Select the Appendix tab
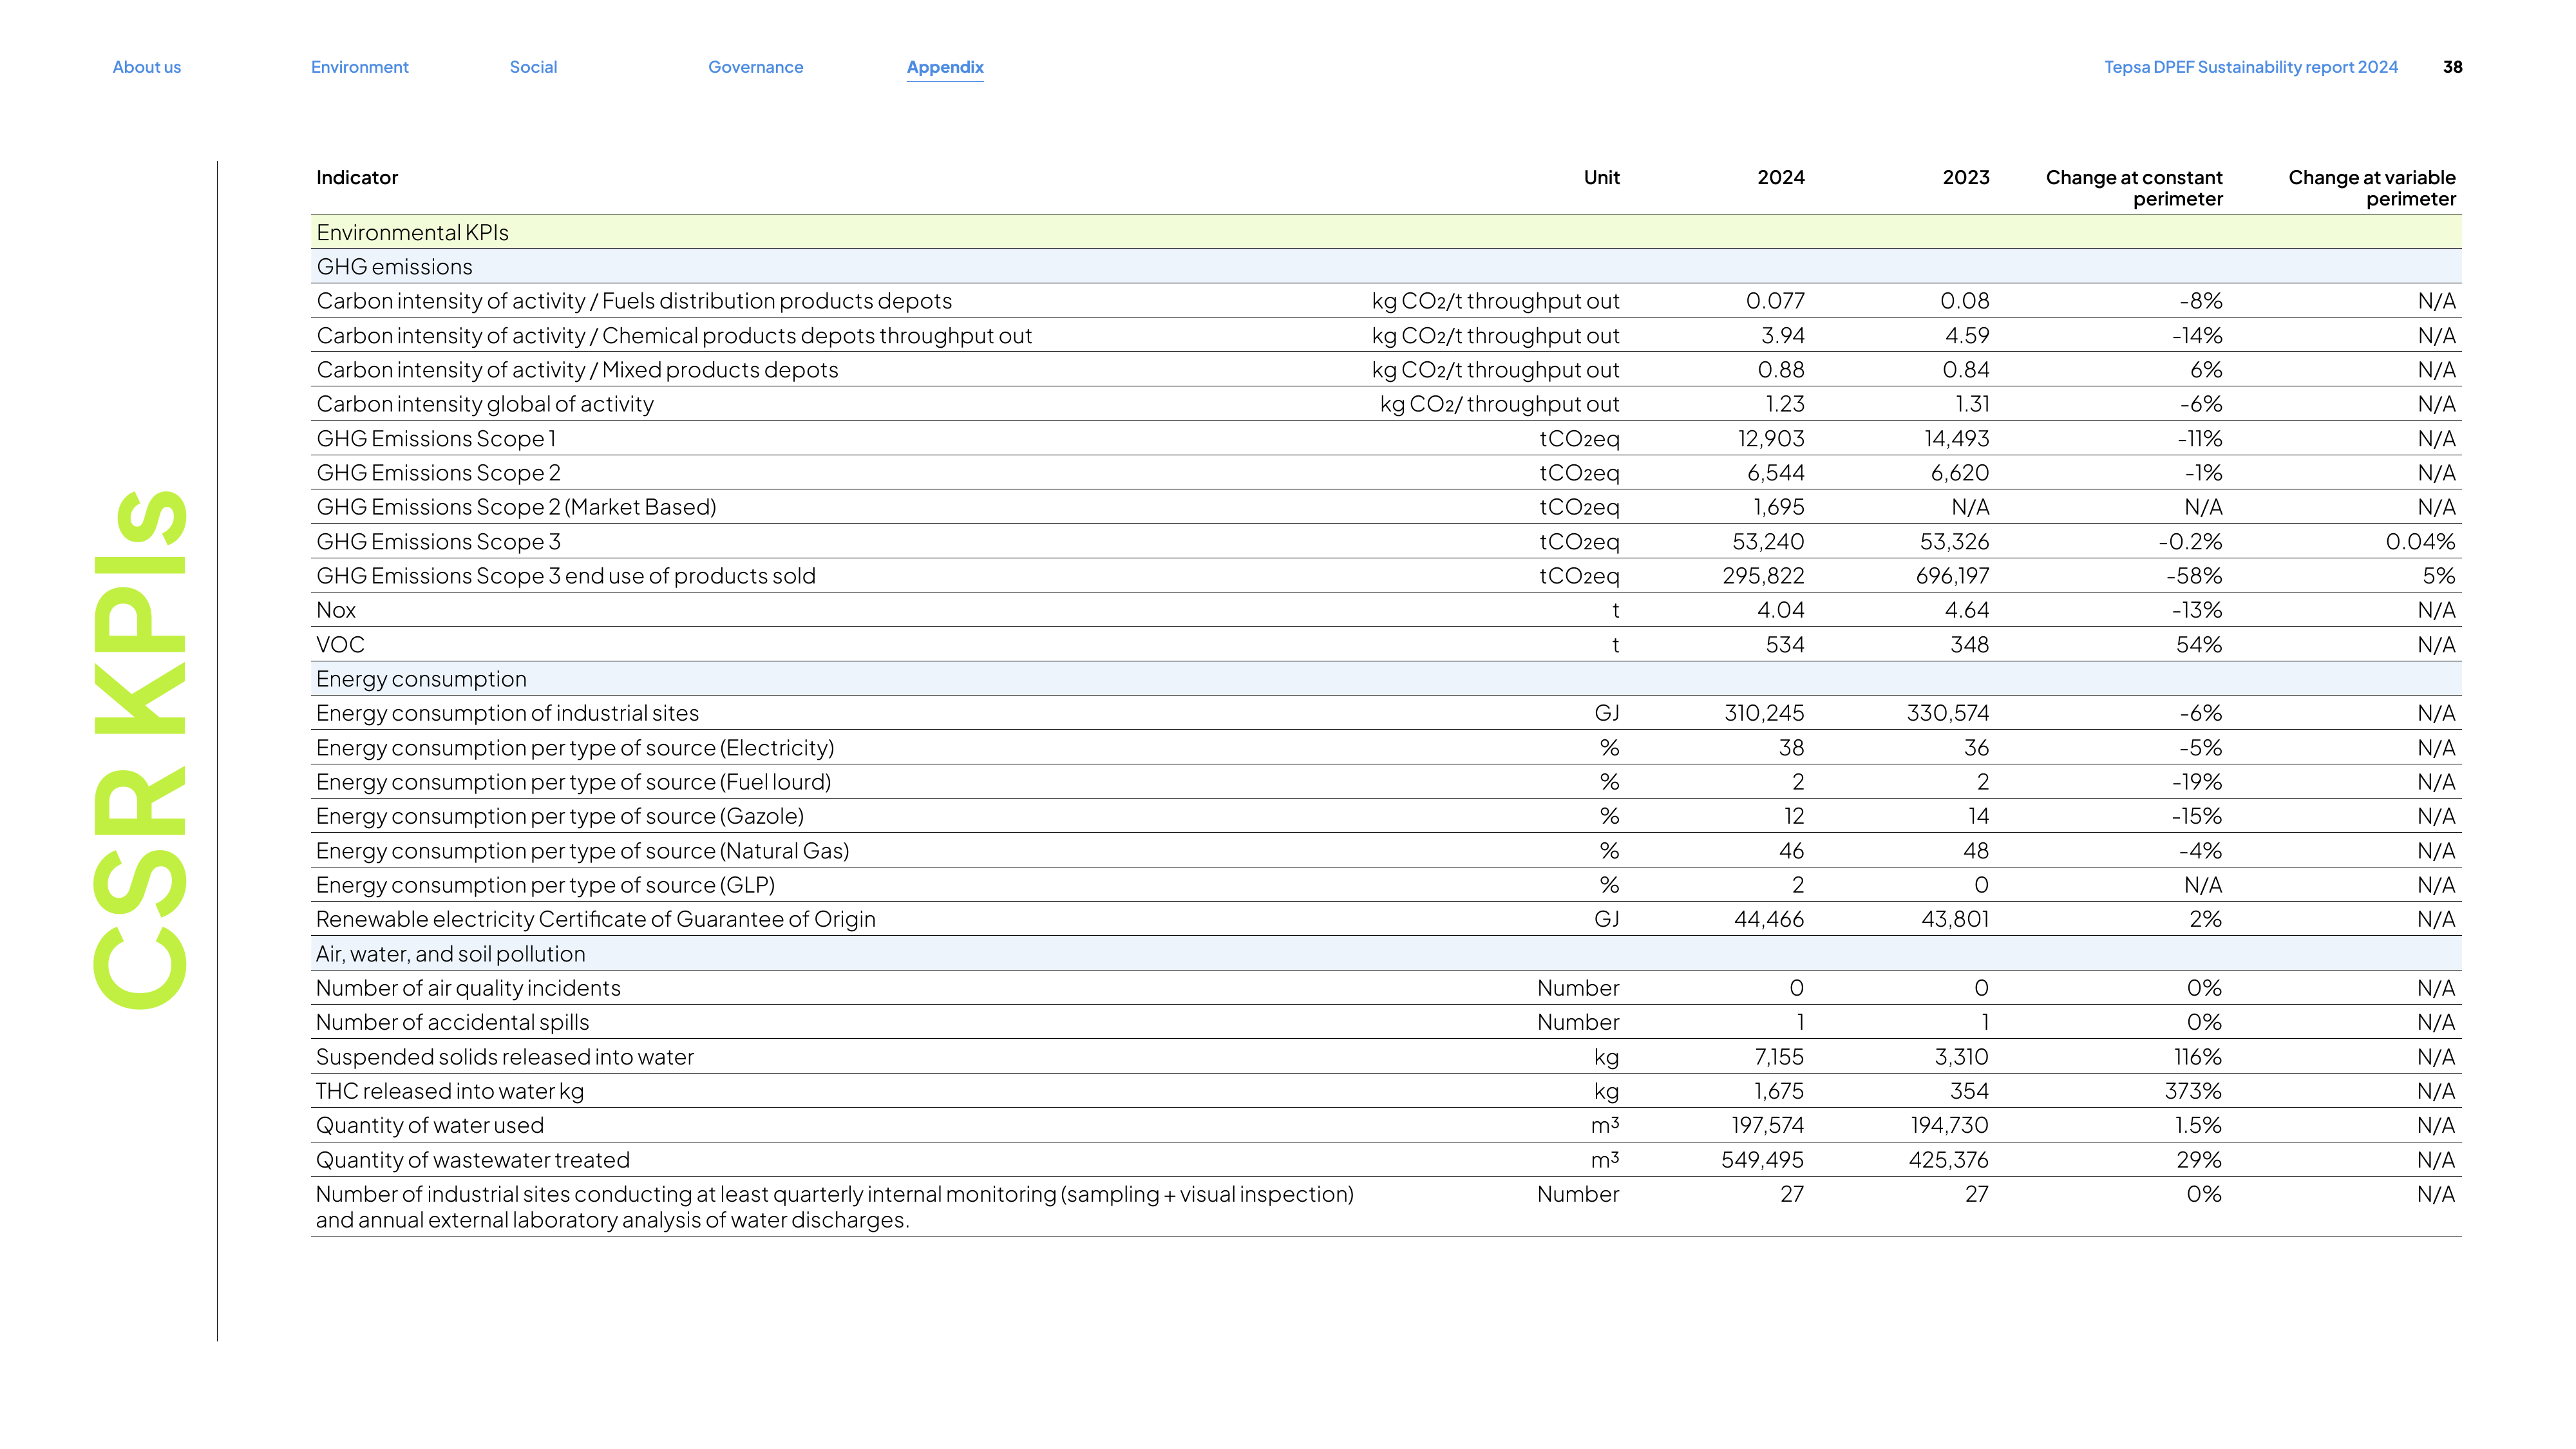This screenshot has width=2576, height=1449. [x=945, y=67]
